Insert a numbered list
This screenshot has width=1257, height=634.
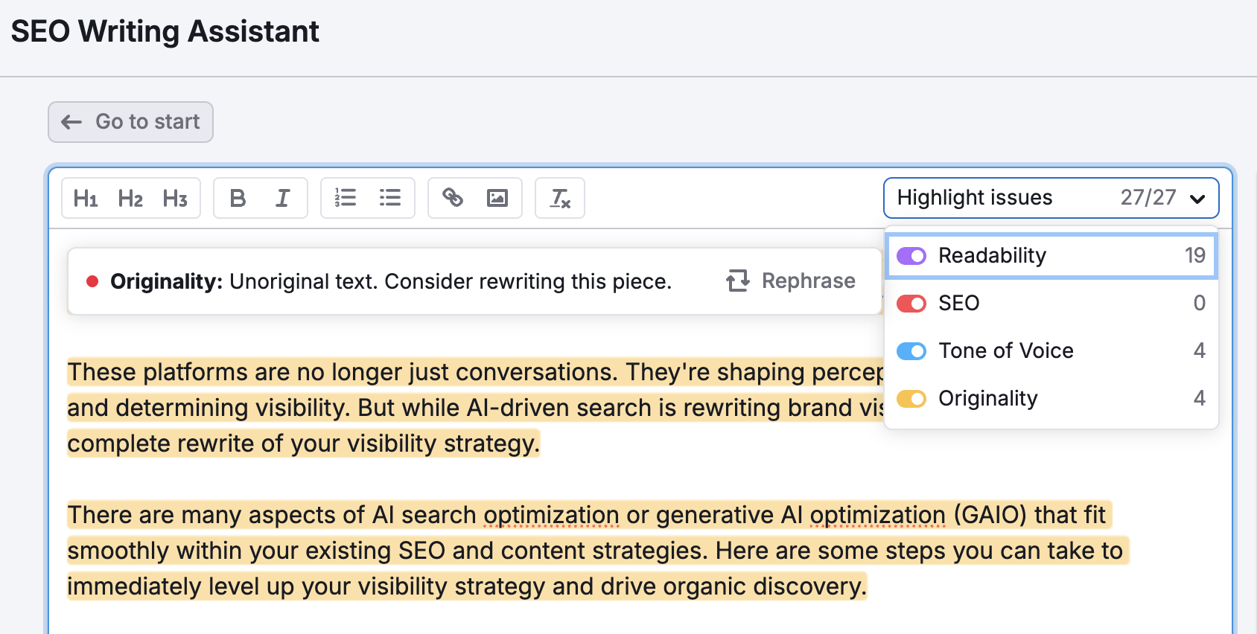(x=345, y=198)
